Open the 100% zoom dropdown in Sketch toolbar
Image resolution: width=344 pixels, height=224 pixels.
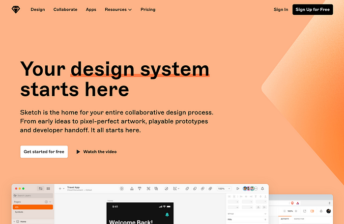pos(224,189)
